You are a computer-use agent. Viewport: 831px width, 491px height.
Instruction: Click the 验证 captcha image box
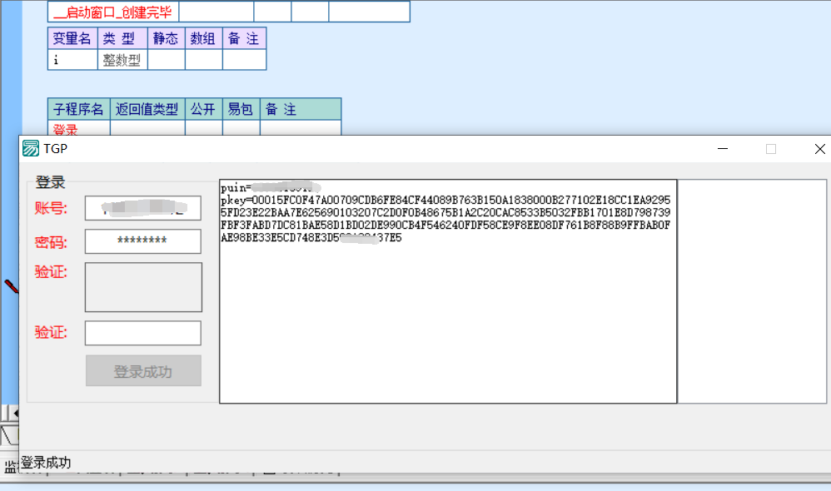(143, 287)
